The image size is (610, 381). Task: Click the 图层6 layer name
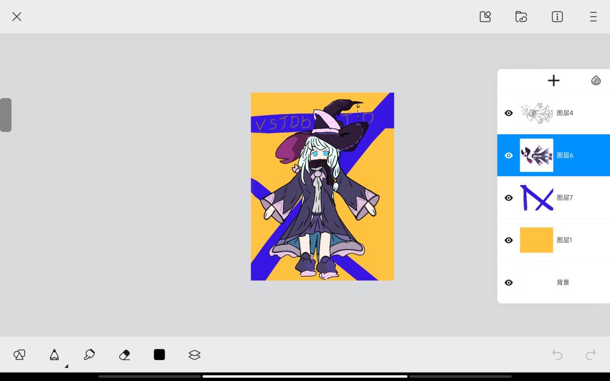[x=565, y=156]
